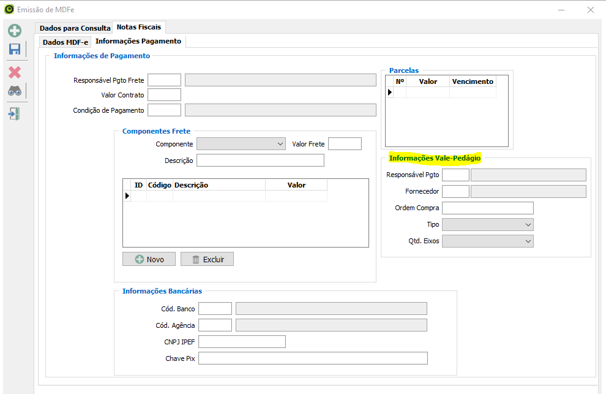Screen dimensions: 606x394
Task: Click the Descrição field in Componentes Frete
Action: 261,160
